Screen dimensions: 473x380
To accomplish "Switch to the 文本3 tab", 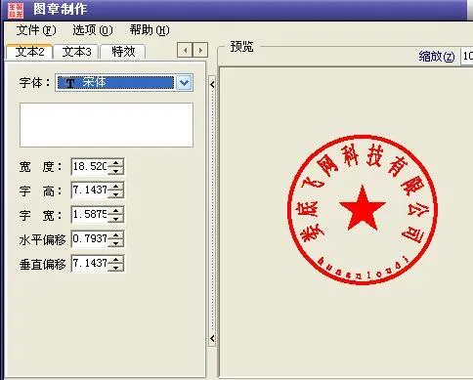I will [76, 52].
